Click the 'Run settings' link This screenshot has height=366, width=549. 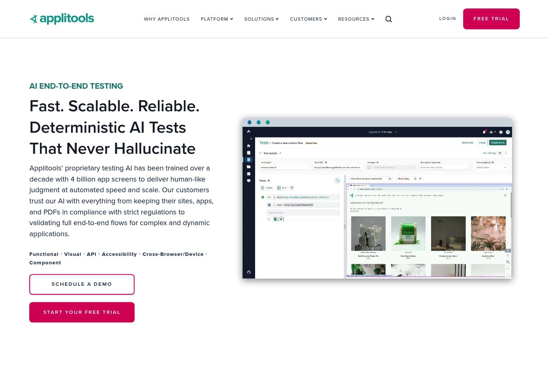(489, 153)
